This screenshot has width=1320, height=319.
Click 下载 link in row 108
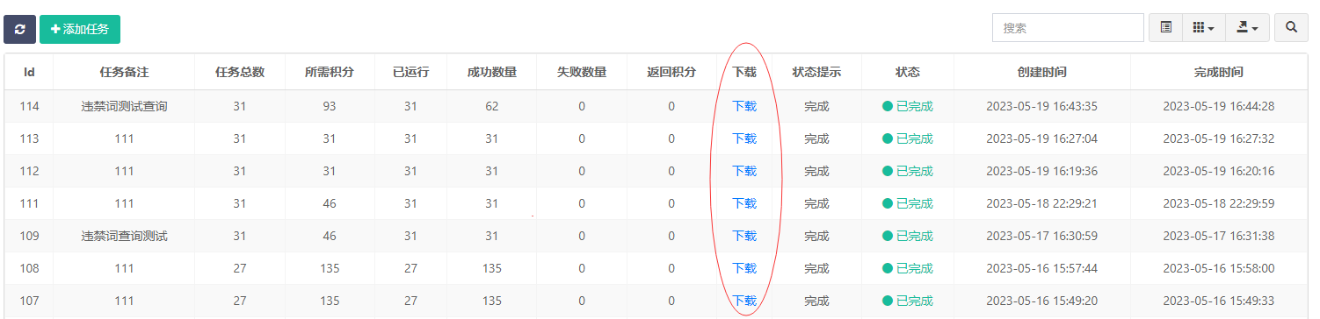point(744,268)
